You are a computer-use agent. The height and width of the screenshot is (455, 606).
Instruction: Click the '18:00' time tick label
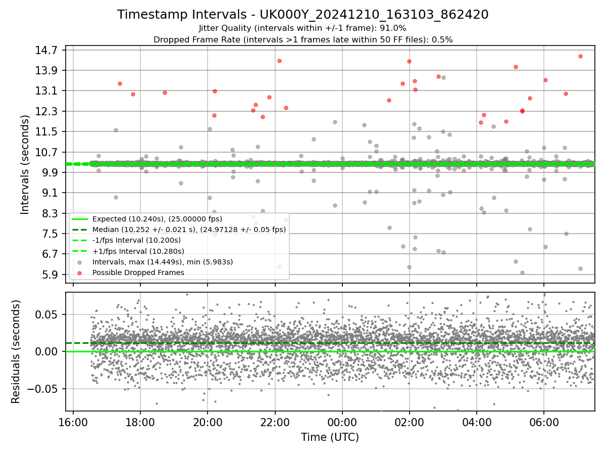click(140, 422)
